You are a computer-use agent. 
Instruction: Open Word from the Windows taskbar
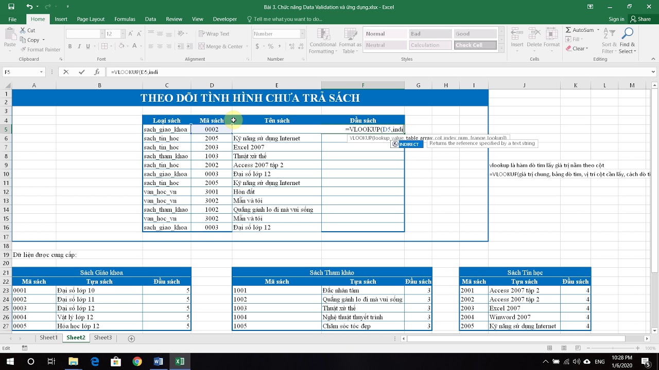tap(158, 362)
